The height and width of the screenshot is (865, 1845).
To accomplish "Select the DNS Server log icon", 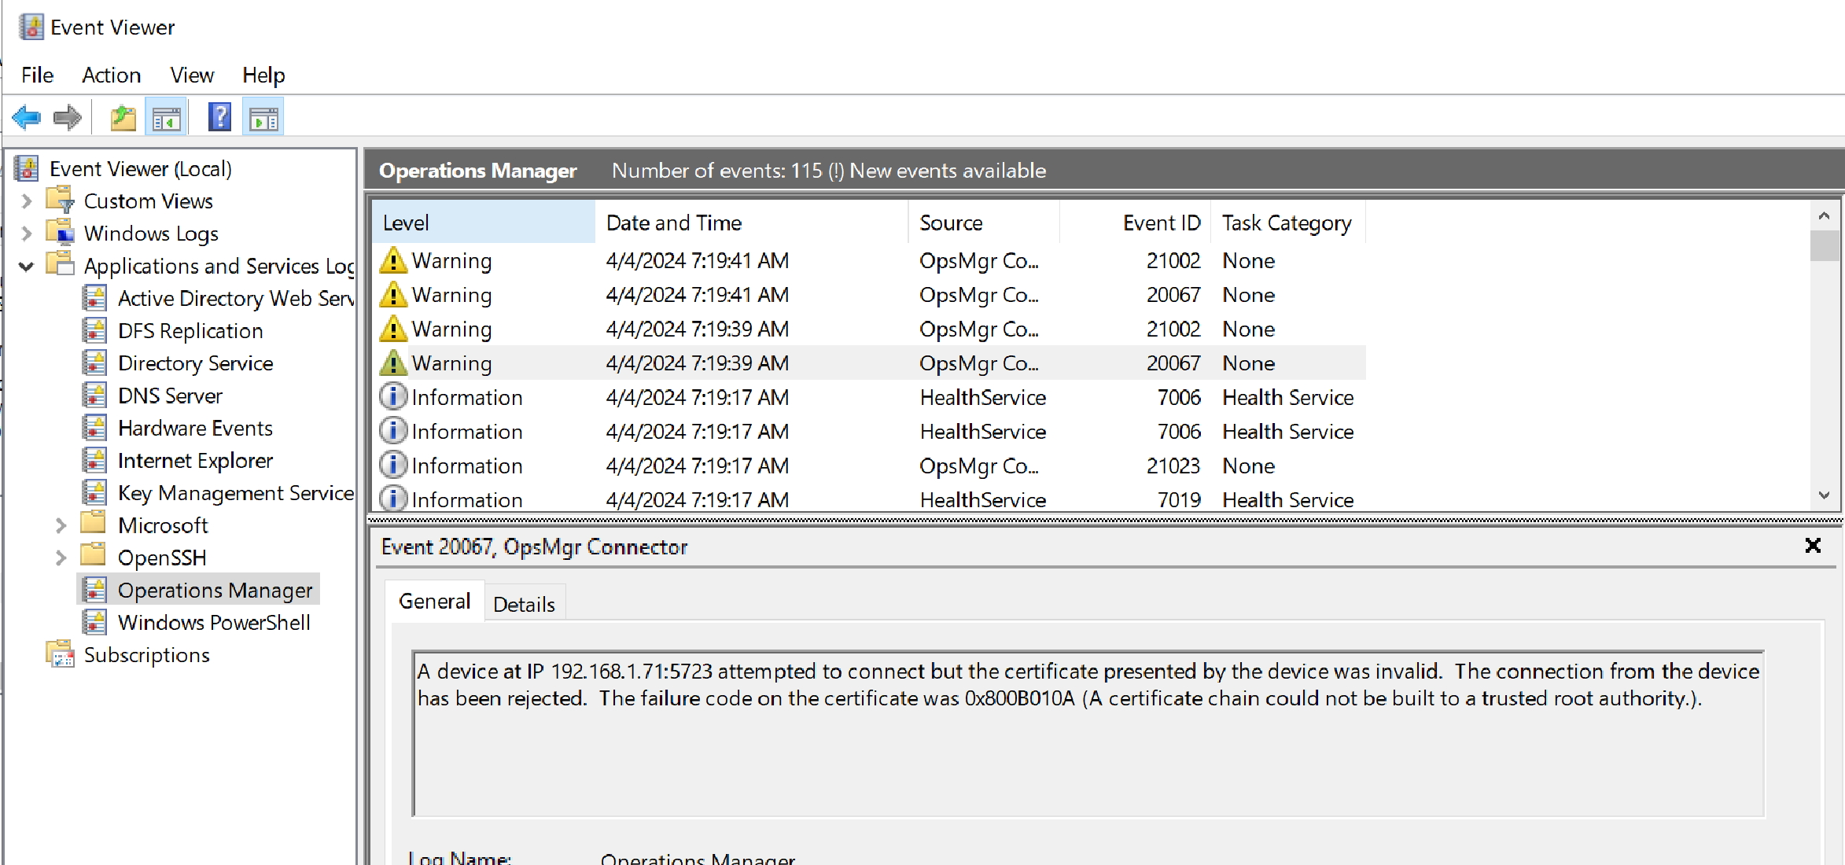I will [x=95, y=396].
